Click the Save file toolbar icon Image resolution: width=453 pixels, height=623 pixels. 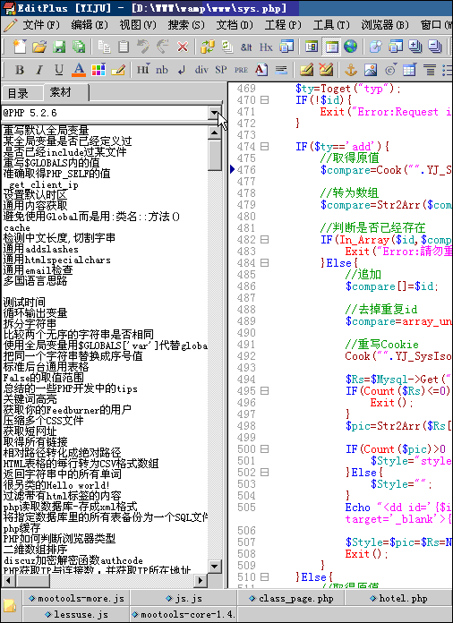click(x=59, y=47)
